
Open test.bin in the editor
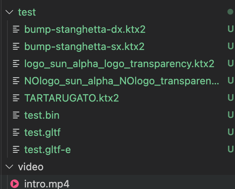pos(42,115)
